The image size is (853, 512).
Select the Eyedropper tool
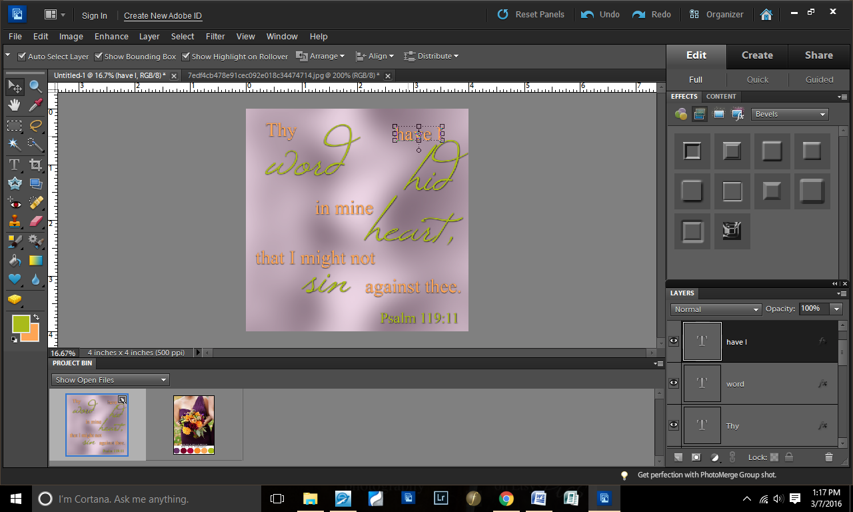pos(35,105)
